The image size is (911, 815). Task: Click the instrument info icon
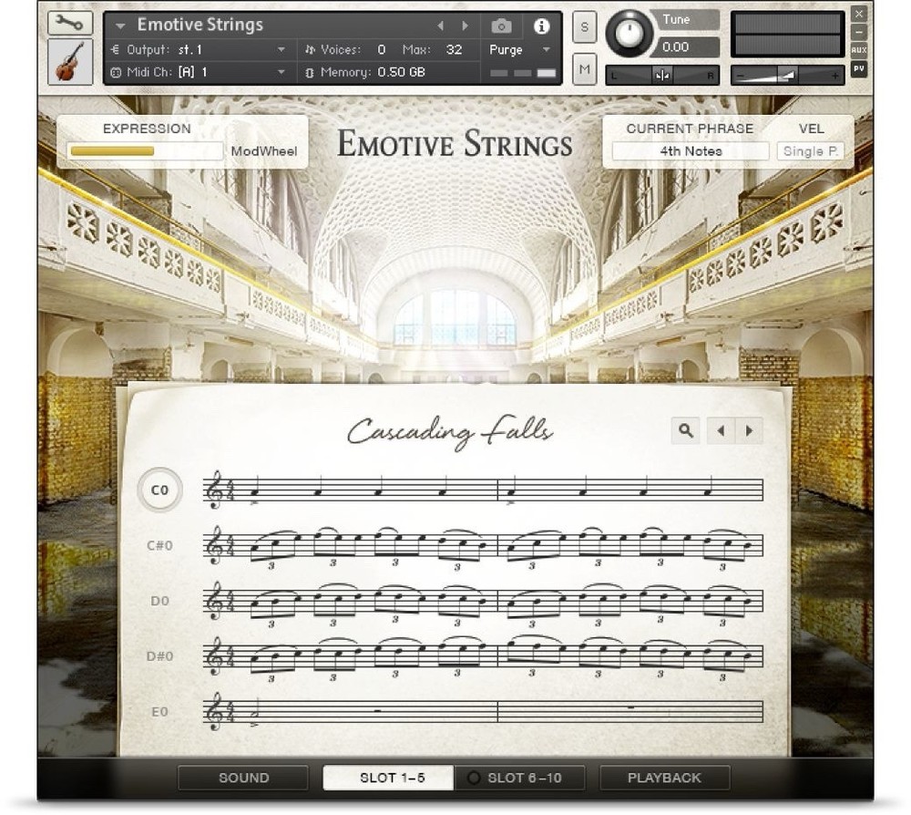tap(544, 26)
